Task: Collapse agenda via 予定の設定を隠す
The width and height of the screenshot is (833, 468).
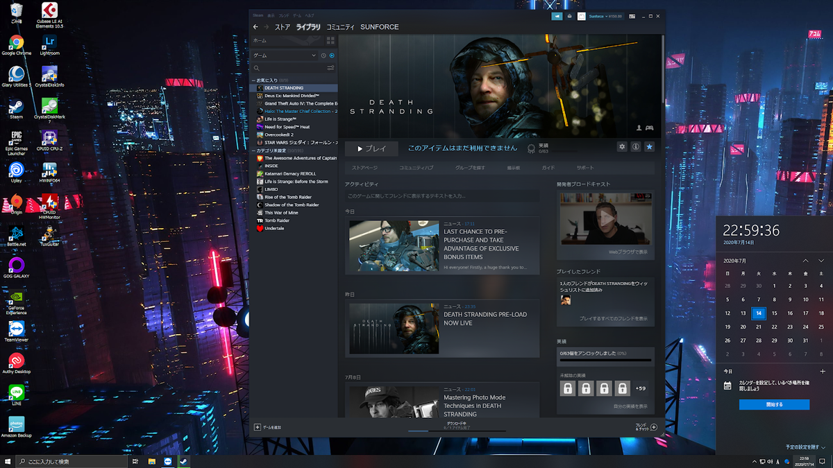Action: [807, 447]
